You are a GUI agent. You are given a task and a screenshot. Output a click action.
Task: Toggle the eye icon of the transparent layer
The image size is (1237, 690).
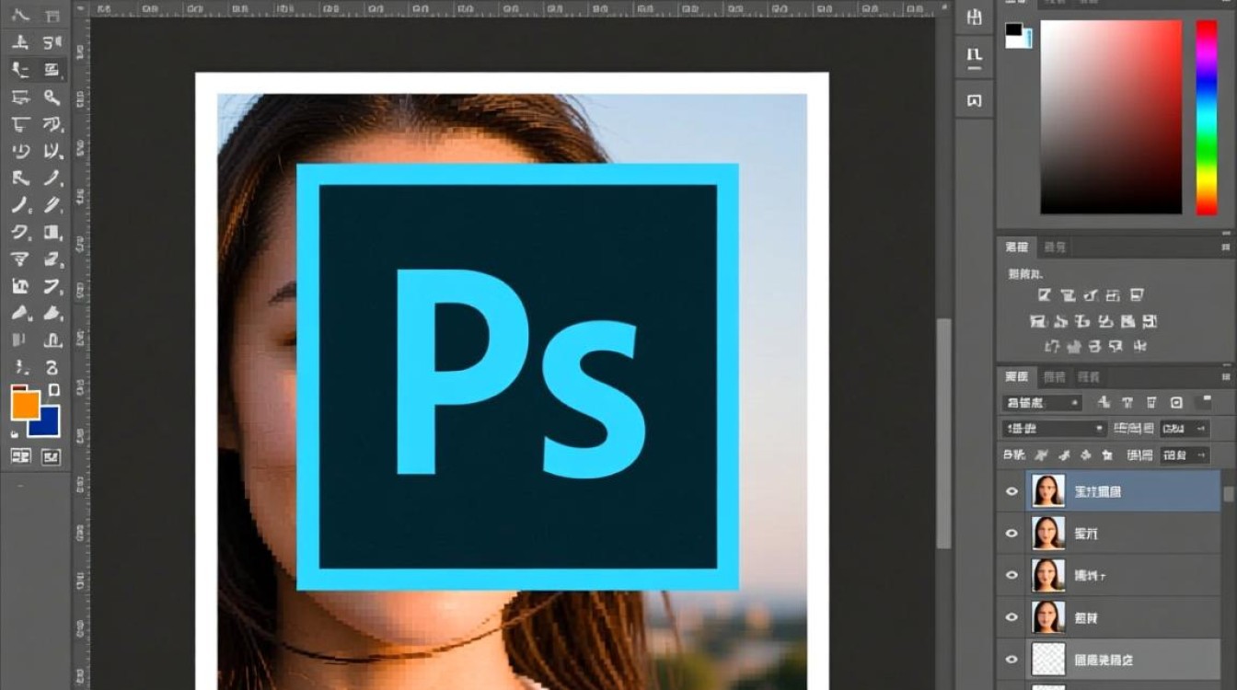tap(1012, 660)
